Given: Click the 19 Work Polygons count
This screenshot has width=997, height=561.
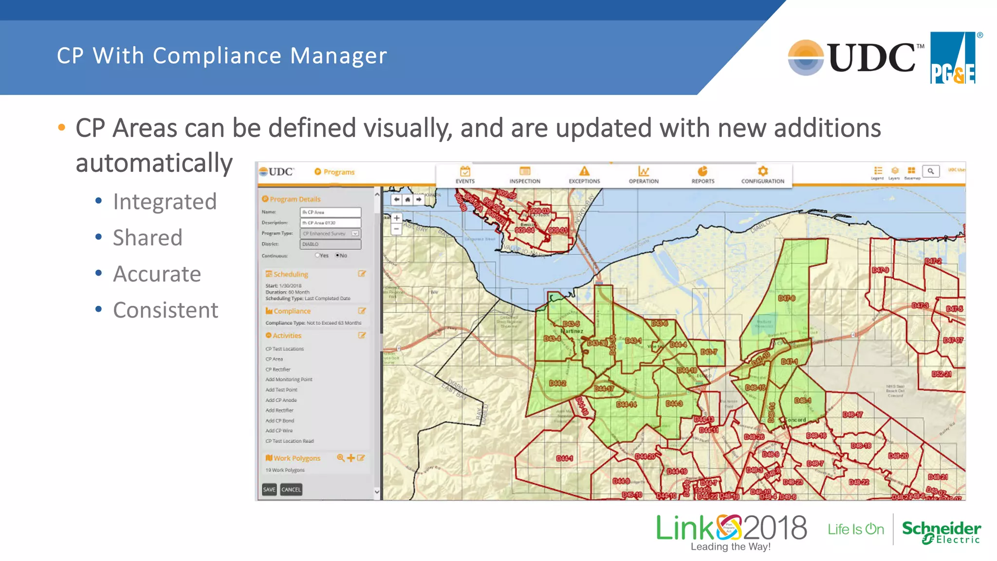Looking at the screenshot, I should pos(285,470).
